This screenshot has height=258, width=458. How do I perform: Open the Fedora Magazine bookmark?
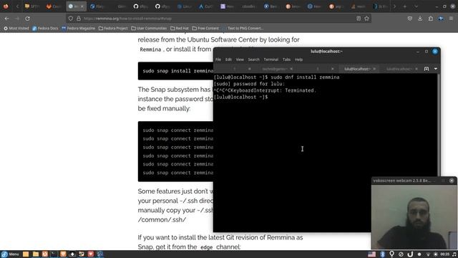coord(78,29)
